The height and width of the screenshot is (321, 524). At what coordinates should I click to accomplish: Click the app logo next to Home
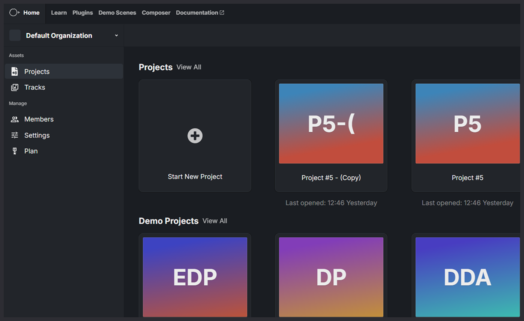14,12
